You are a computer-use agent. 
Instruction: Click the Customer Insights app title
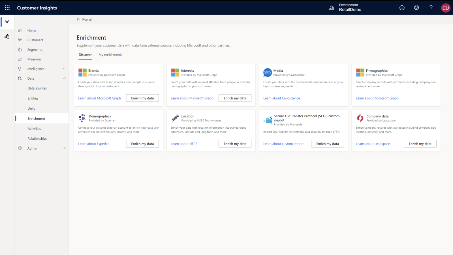(37, 8)
